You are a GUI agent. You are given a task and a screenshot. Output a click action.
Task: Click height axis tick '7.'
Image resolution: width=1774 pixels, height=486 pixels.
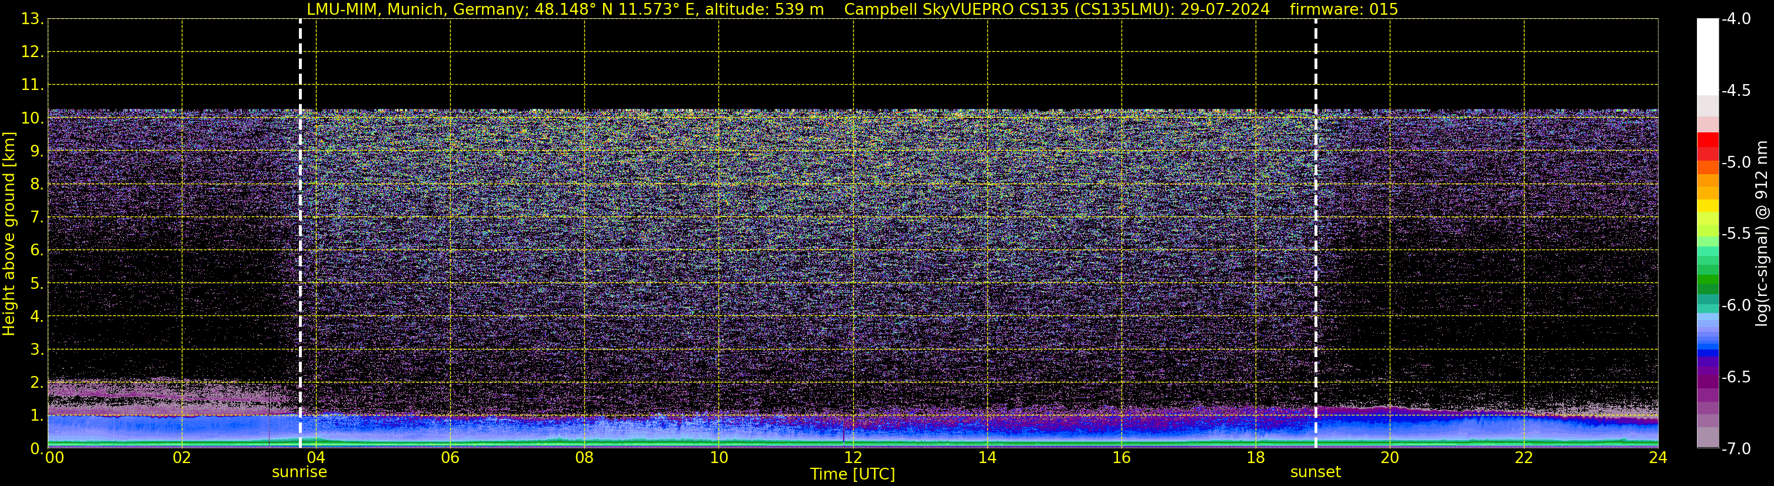click(37, 218)
